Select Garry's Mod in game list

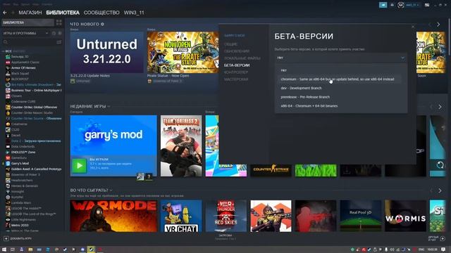[20, 163]
